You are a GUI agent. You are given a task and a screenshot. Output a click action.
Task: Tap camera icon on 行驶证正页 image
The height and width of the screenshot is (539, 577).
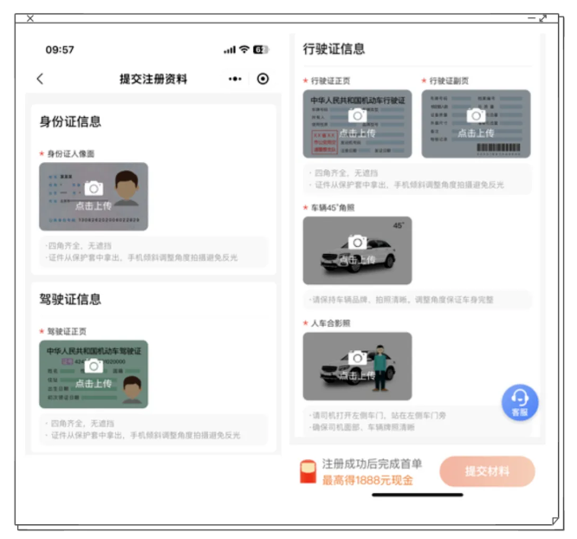(x=357, y=115)
